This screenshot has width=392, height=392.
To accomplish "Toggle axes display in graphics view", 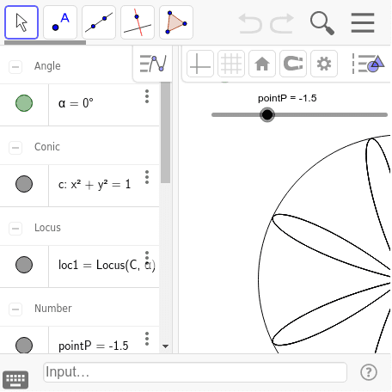I will pos(200,64).
